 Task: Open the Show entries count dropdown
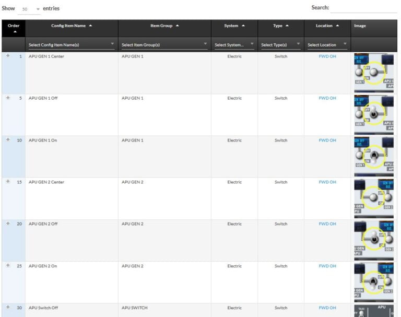pos(31,9)
